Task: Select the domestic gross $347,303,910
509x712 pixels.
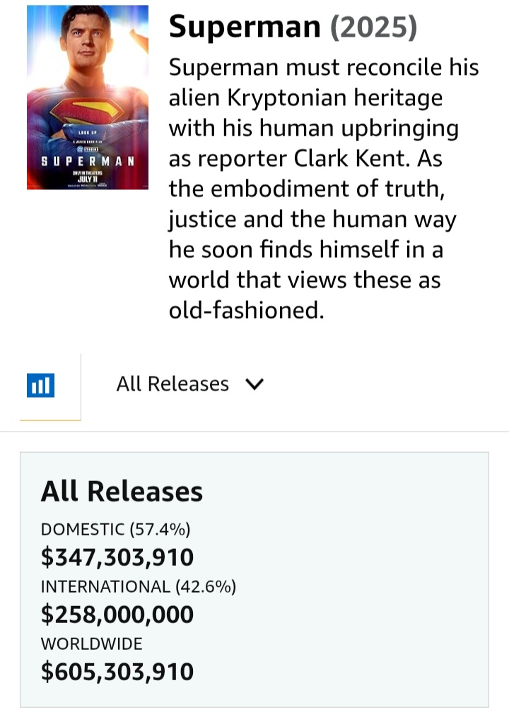Action: (117, 557)
